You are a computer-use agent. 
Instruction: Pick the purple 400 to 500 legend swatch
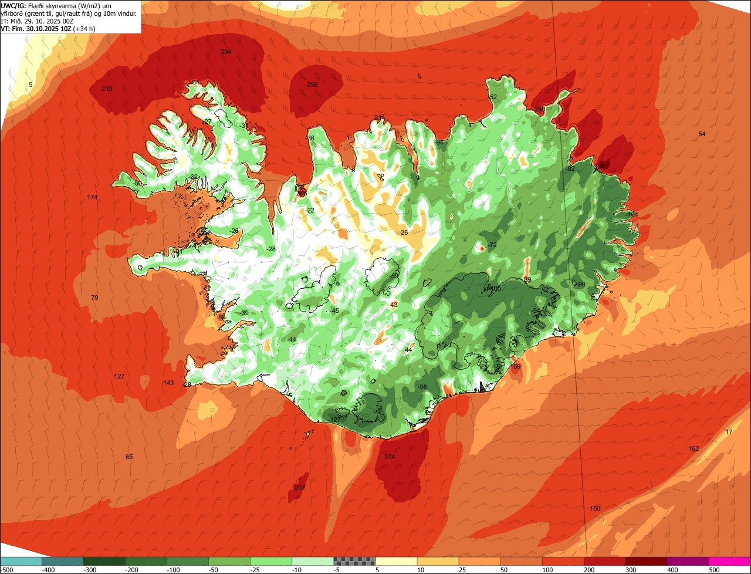pos(688,561)
